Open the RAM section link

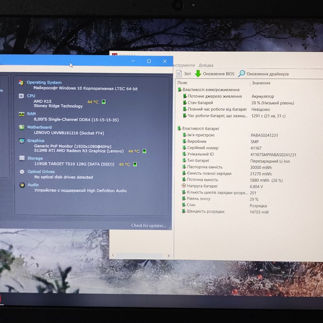31,114
